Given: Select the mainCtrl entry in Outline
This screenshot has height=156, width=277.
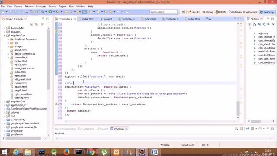Looking at the screenshot, I should [267, 52].
